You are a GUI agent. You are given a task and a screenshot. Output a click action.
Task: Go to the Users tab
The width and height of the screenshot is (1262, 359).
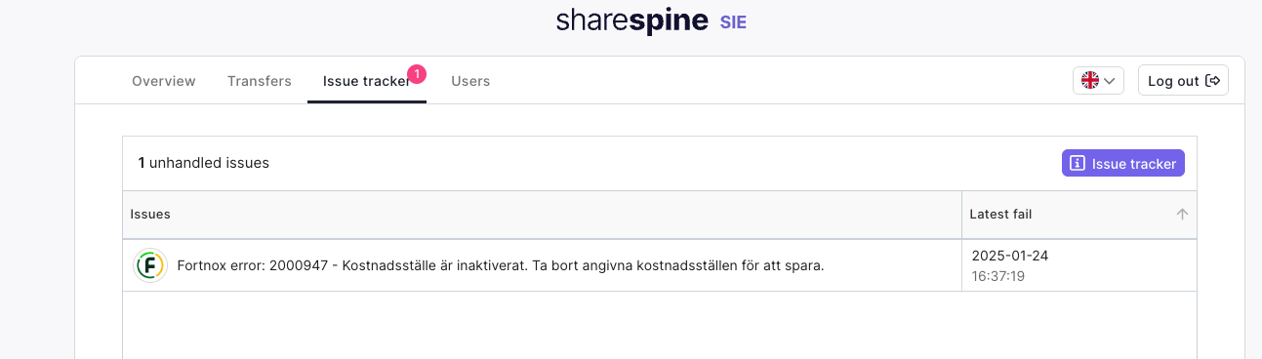coord(470,81)
